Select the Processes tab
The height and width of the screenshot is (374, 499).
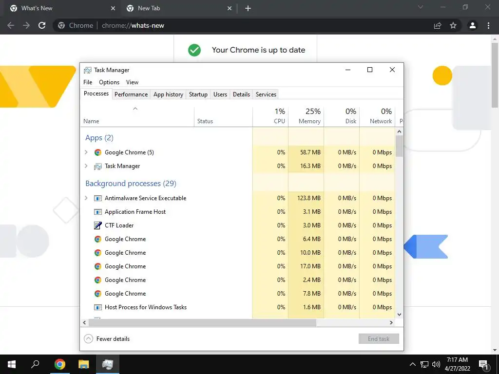coord(96,93)
